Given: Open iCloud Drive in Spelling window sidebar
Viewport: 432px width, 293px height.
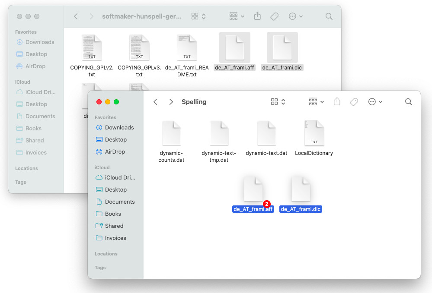Looking at the screenshot, I should pos(115,177).
